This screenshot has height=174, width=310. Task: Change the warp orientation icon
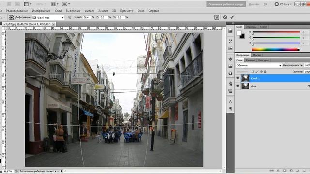[69, 17]
